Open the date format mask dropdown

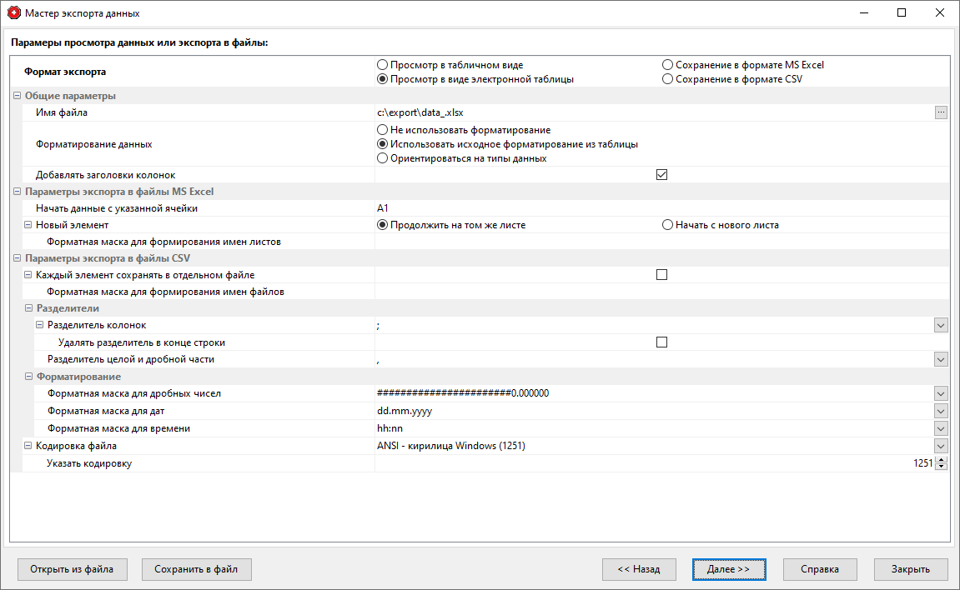coord(941,411)
